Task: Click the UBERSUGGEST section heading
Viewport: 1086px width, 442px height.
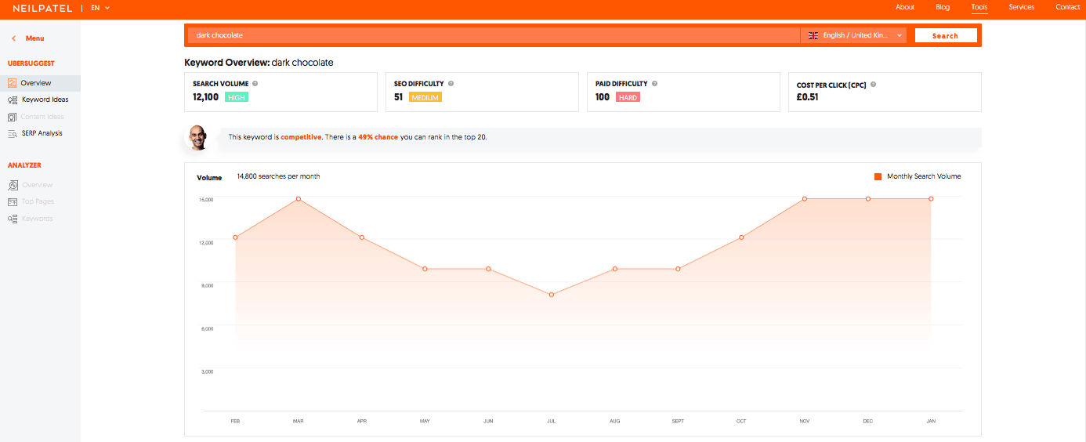Action: pyautogui.click(x=31, y=63)
